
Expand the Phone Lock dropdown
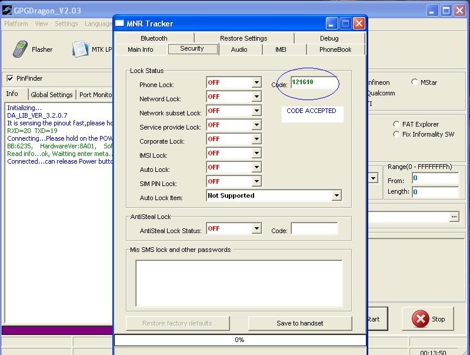256,82
